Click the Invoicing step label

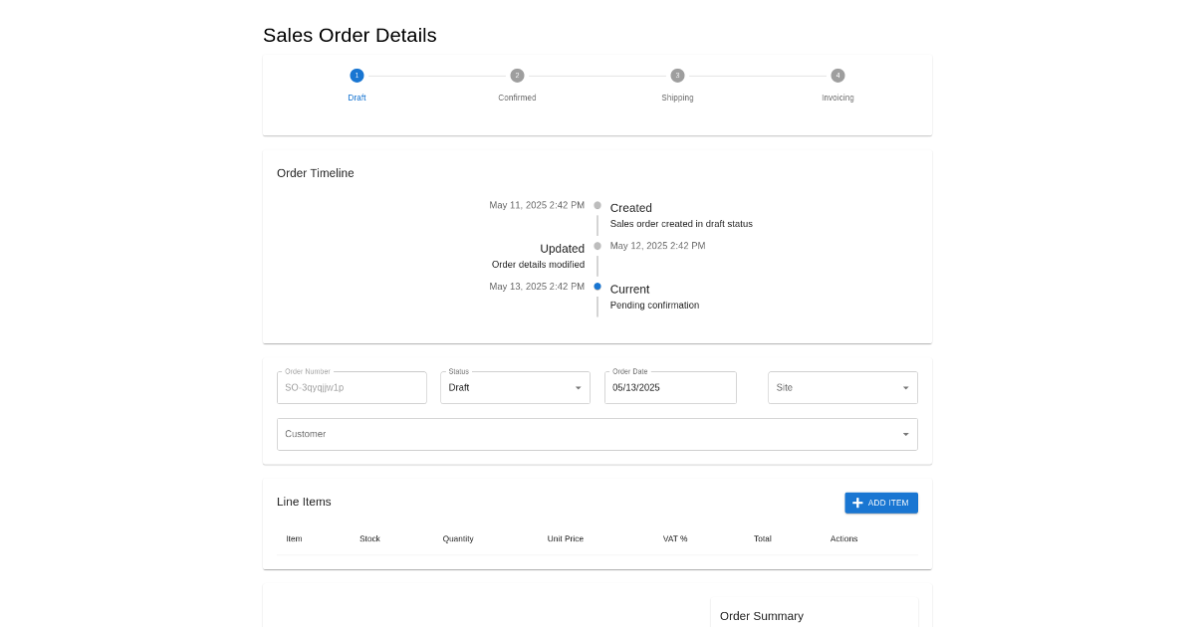(837, 98)
